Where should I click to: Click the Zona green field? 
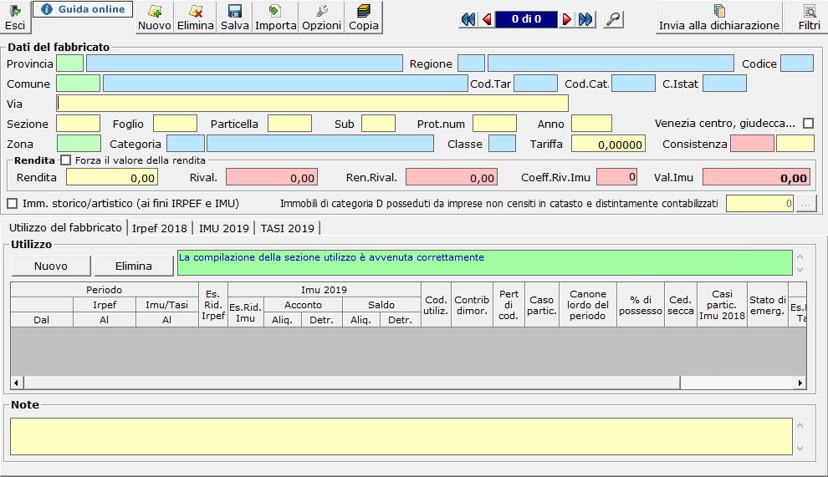point(79,144)
